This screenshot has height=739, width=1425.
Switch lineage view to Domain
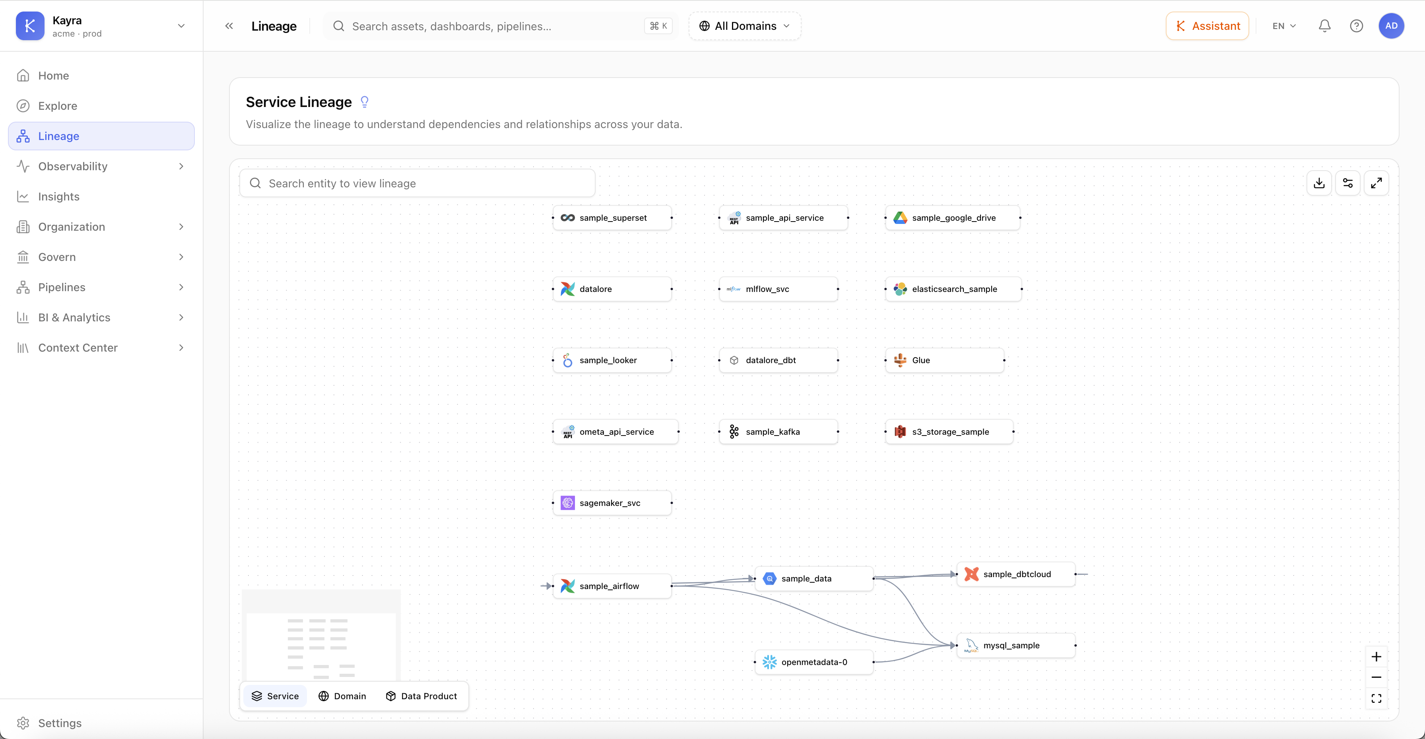(x=342, y=696)
